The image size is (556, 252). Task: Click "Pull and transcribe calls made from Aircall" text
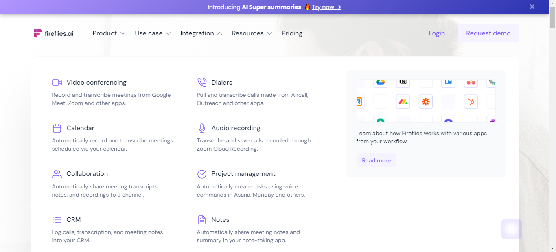click(x=252, y=99)
